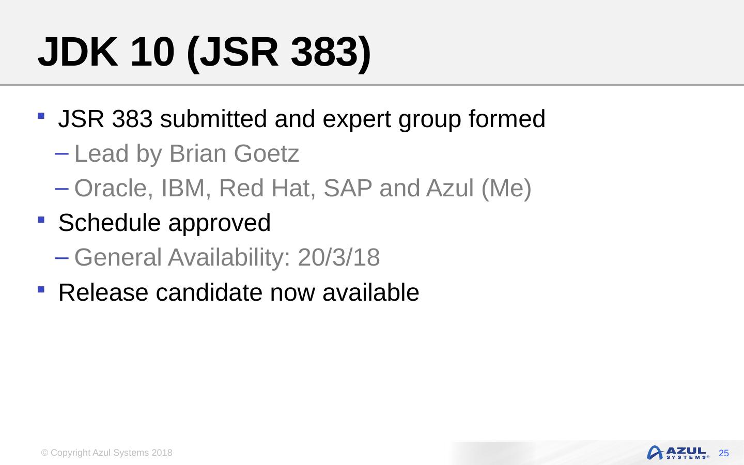The height and width of the screenshot is (465, 744).
Task: Click the dash before "General Availability"
Action: pyautogui.click(x=61, y=257)
